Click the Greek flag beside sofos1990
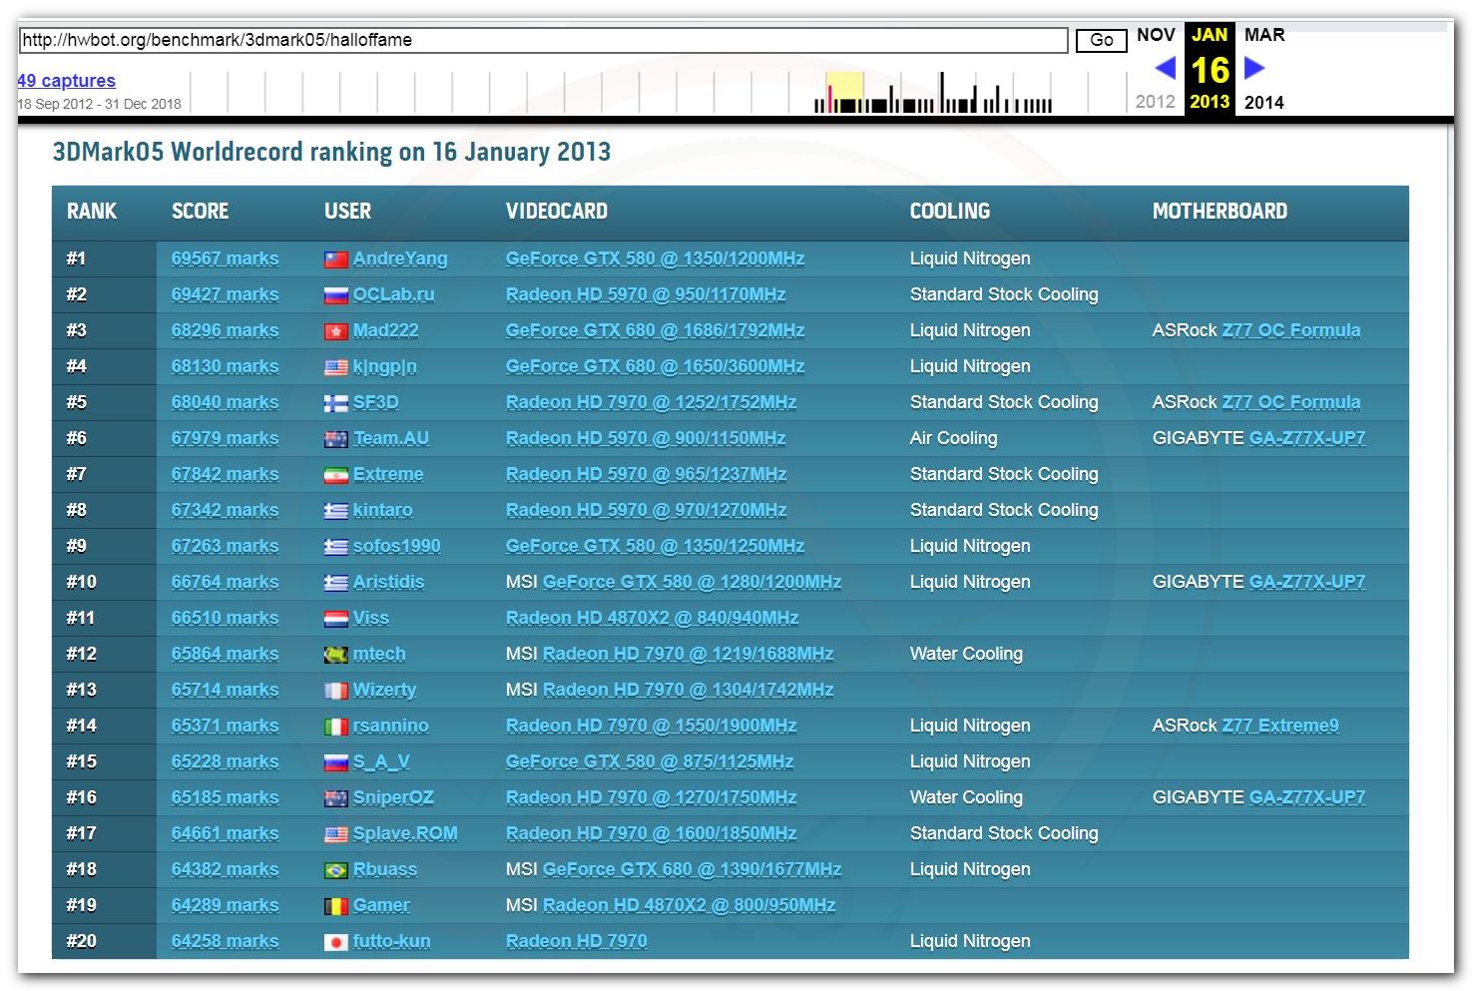Image resolution: width=1472 pixels, height=991 pixels. 336,547
